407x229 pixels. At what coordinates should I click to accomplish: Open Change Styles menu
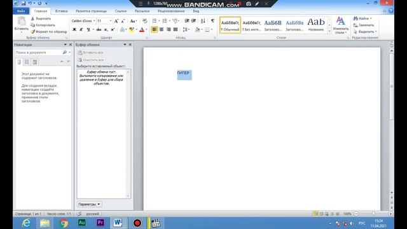(x=341, y=25)
